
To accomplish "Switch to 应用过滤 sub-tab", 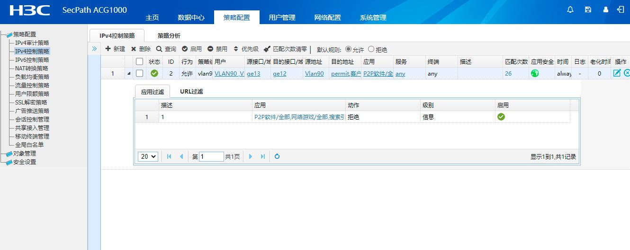I will click(x=152, y=92).
